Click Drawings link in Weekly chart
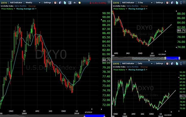The image size is (186, 117). (x=32, y=6)
